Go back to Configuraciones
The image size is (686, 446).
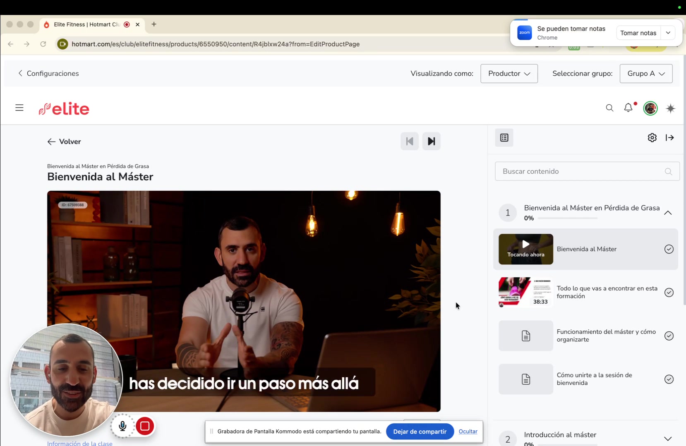[x=48, y=74]
